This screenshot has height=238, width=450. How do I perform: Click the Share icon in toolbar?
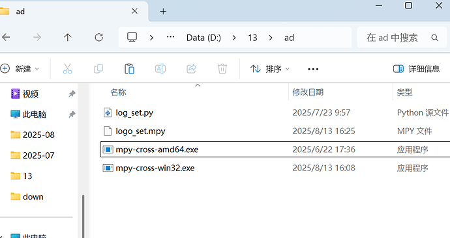(x=192, y=69)
